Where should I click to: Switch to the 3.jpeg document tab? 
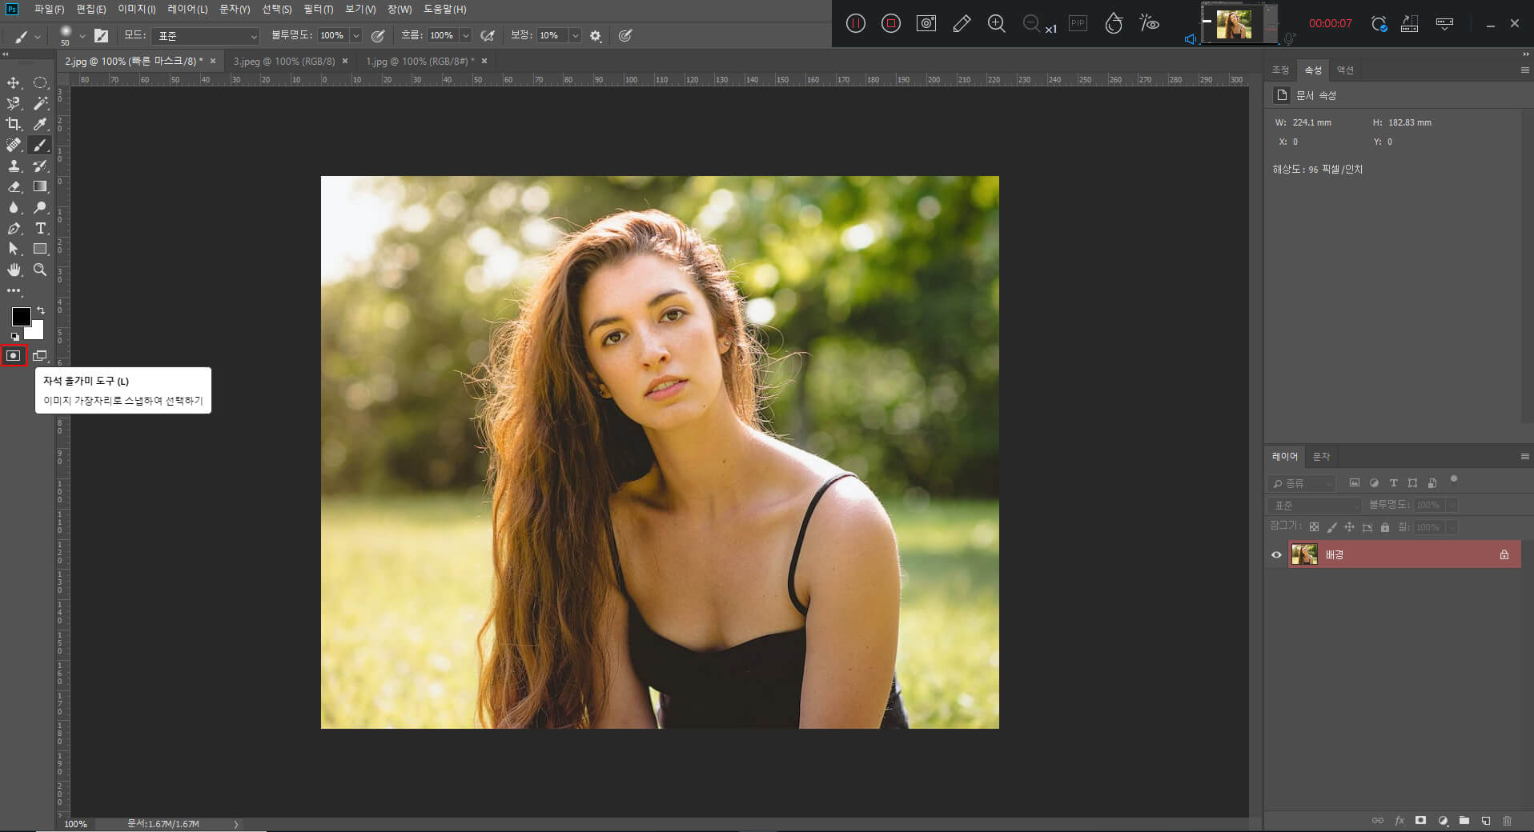point(283,61)
